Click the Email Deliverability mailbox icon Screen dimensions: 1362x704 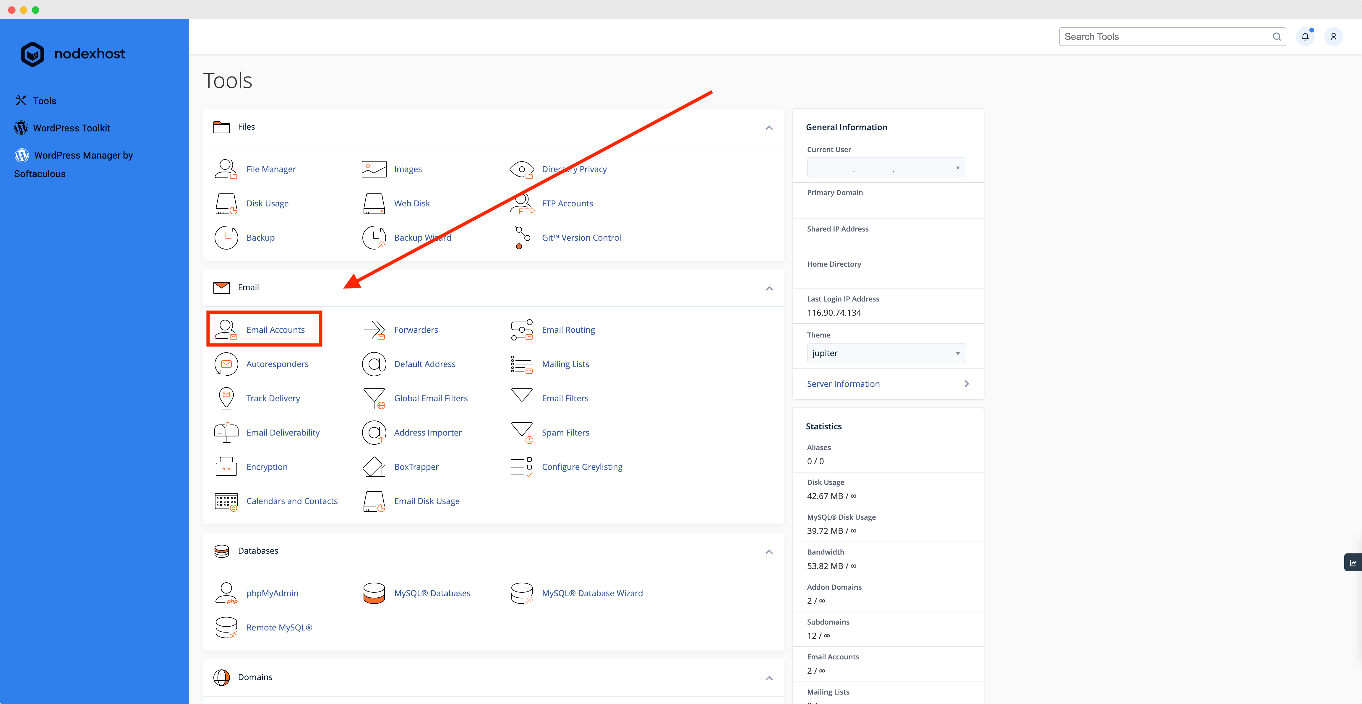point(226,433)
